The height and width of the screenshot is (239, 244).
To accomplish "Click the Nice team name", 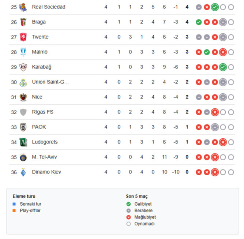I will [x=37, y=97].
